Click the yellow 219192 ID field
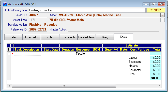The width and height of the screenshot is (168, 92). tap(156, 10)
